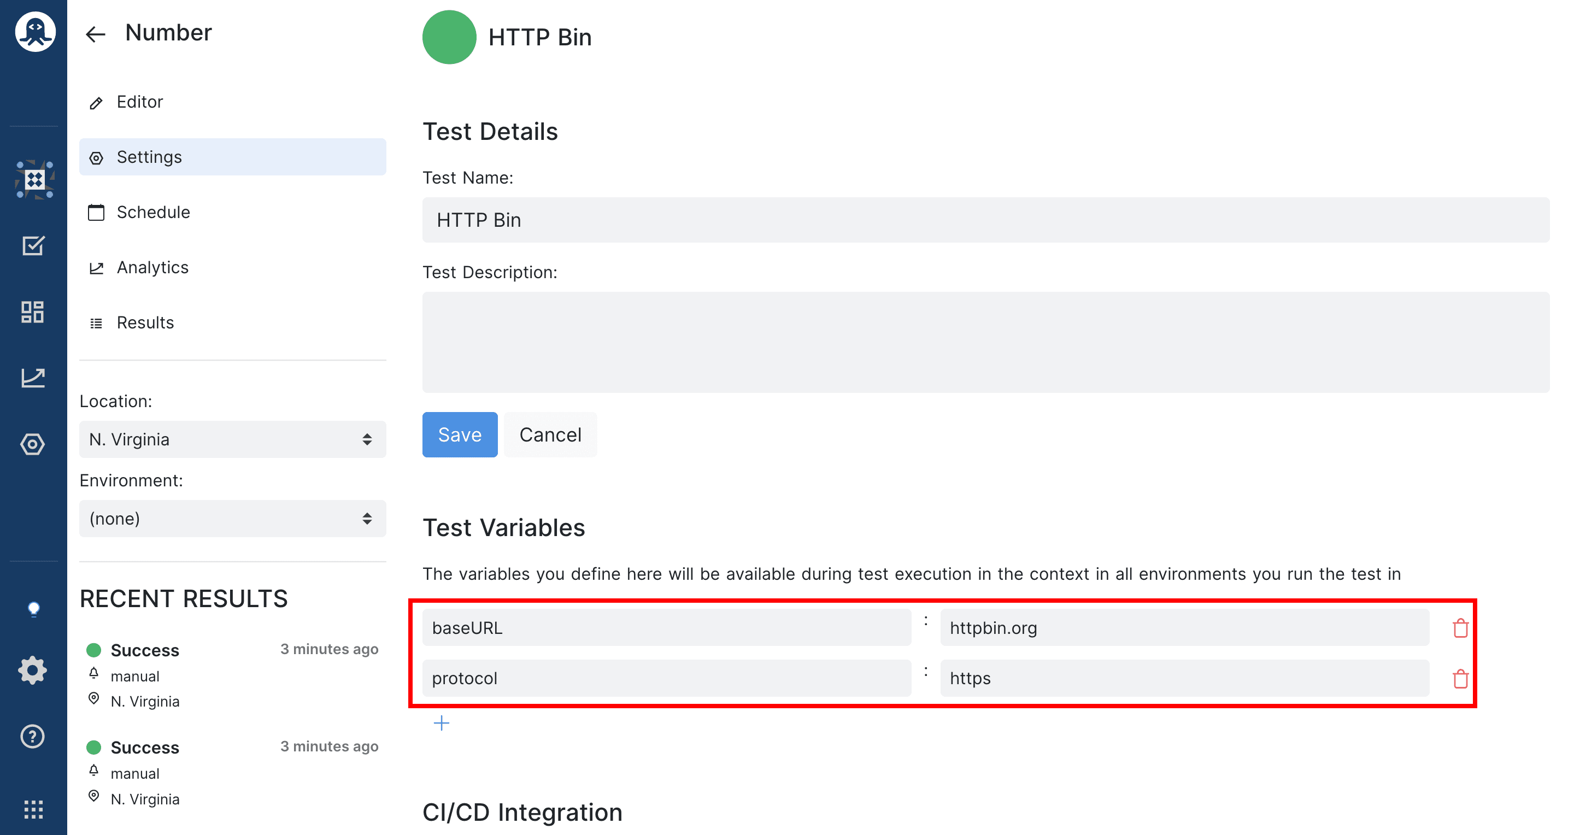Go back using the arrow beside Number
Image resolution: width=1574 pixels, height=835 pixels.
95,34
